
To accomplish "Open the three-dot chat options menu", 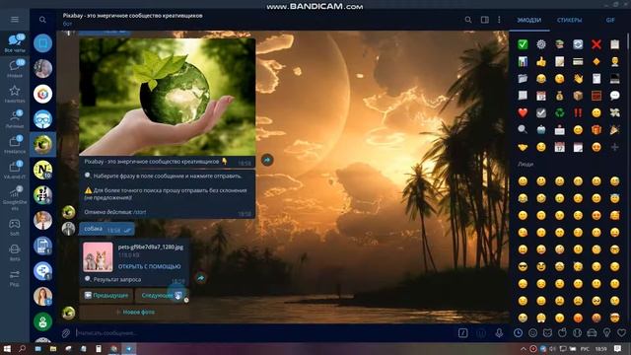I will point(499,20).
